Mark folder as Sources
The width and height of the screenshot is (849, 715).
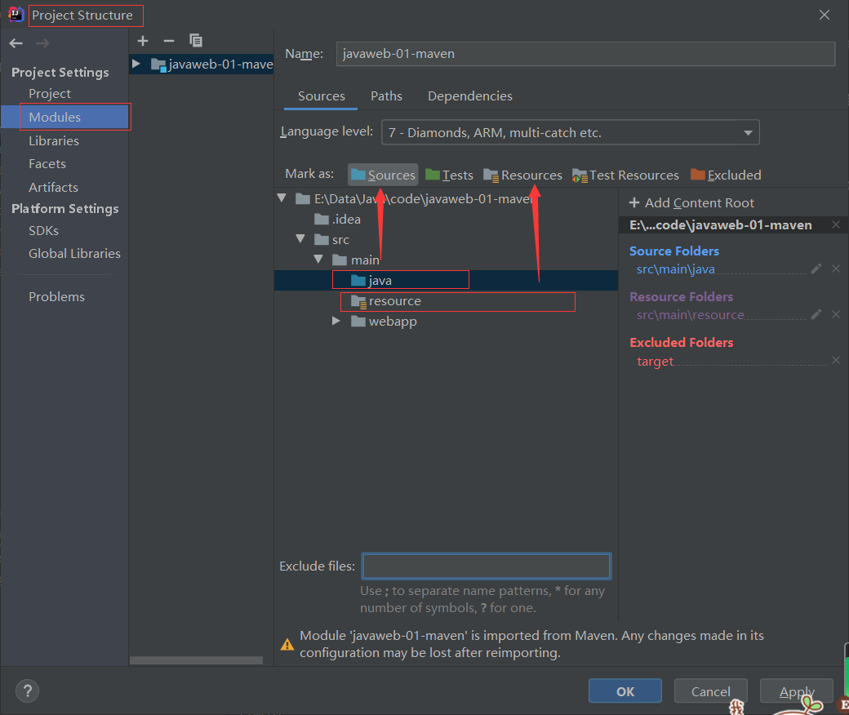tap(383, 175)
